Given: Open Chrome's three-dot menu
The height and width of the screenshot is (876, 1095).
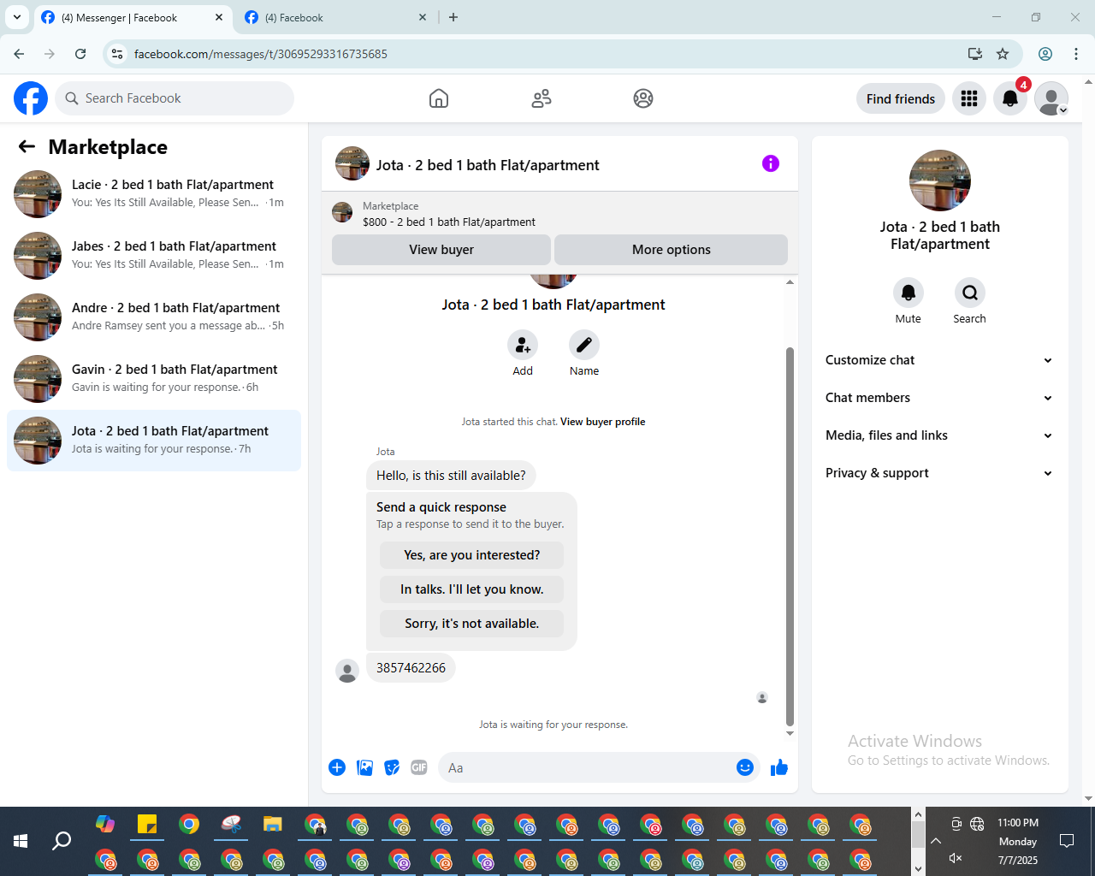Looking at the screenshot, I should coord(1076,54).
